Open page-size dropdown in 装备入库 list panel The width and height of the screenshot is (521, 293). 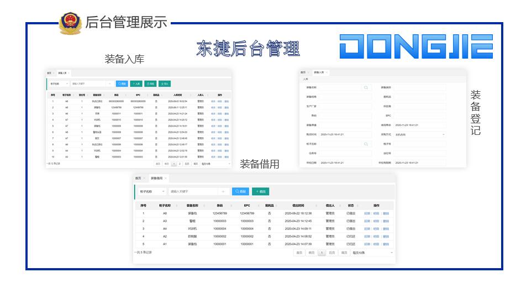coord(216,164)
